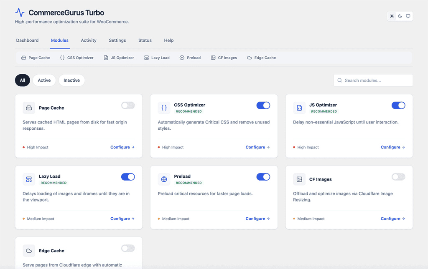
Task: Turn off the Preload module switch
Action: (x=263, y=177)
